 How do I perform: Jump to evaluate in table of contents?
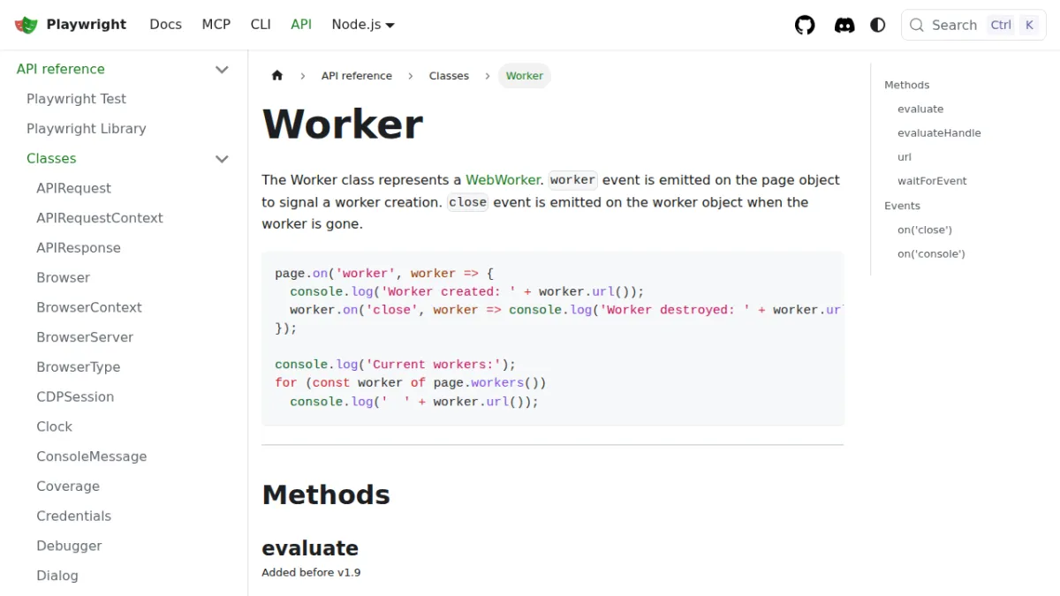pos(920,109)
